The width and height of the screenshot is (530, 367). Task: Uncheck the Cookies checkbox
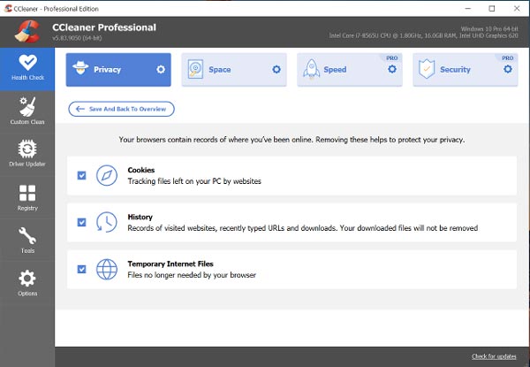click(x=81, y=175)
